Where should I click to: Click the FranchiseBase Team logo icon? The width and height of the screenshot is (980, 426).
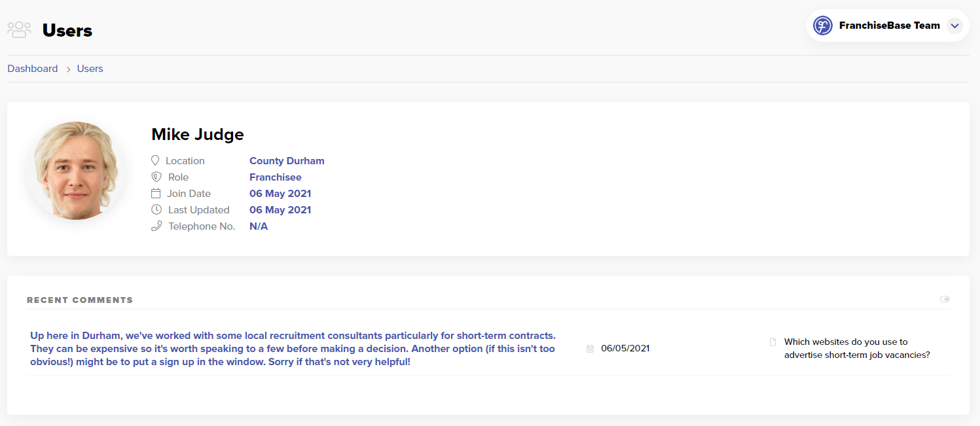point(822,26)
